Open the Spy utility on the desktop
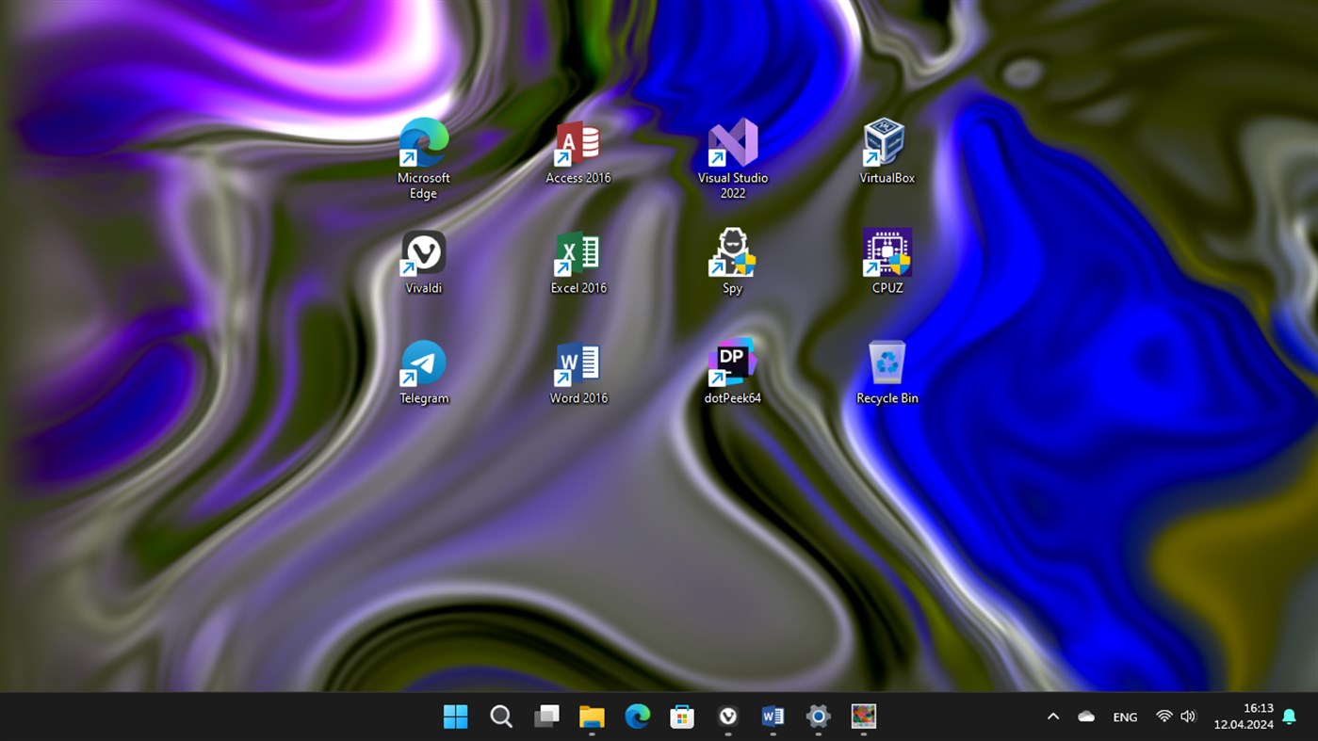 tap(731, 252)
